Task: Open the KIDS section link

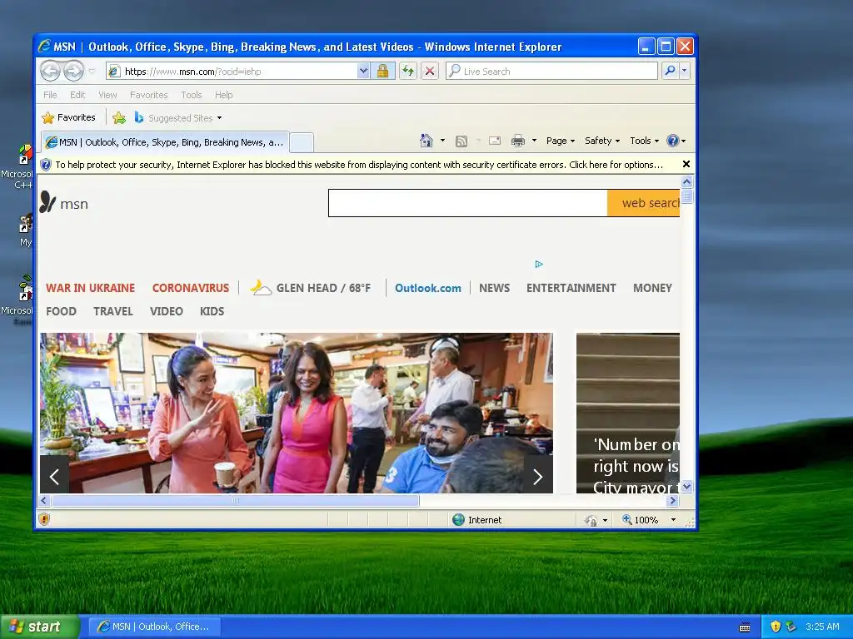Action: (212, 311)
